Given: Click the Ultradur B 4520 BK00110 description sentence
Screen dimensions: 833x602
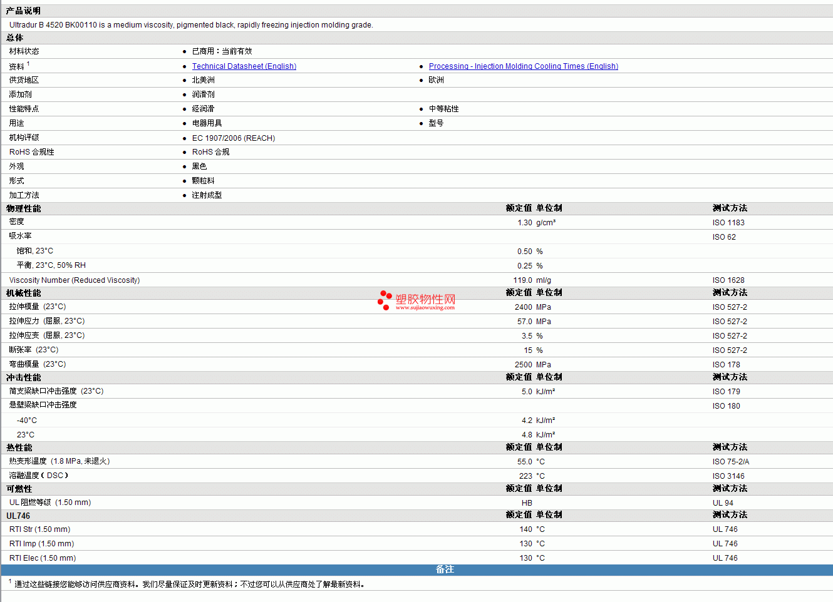Looking at the screenshot, I should click(x=191, y=25).
